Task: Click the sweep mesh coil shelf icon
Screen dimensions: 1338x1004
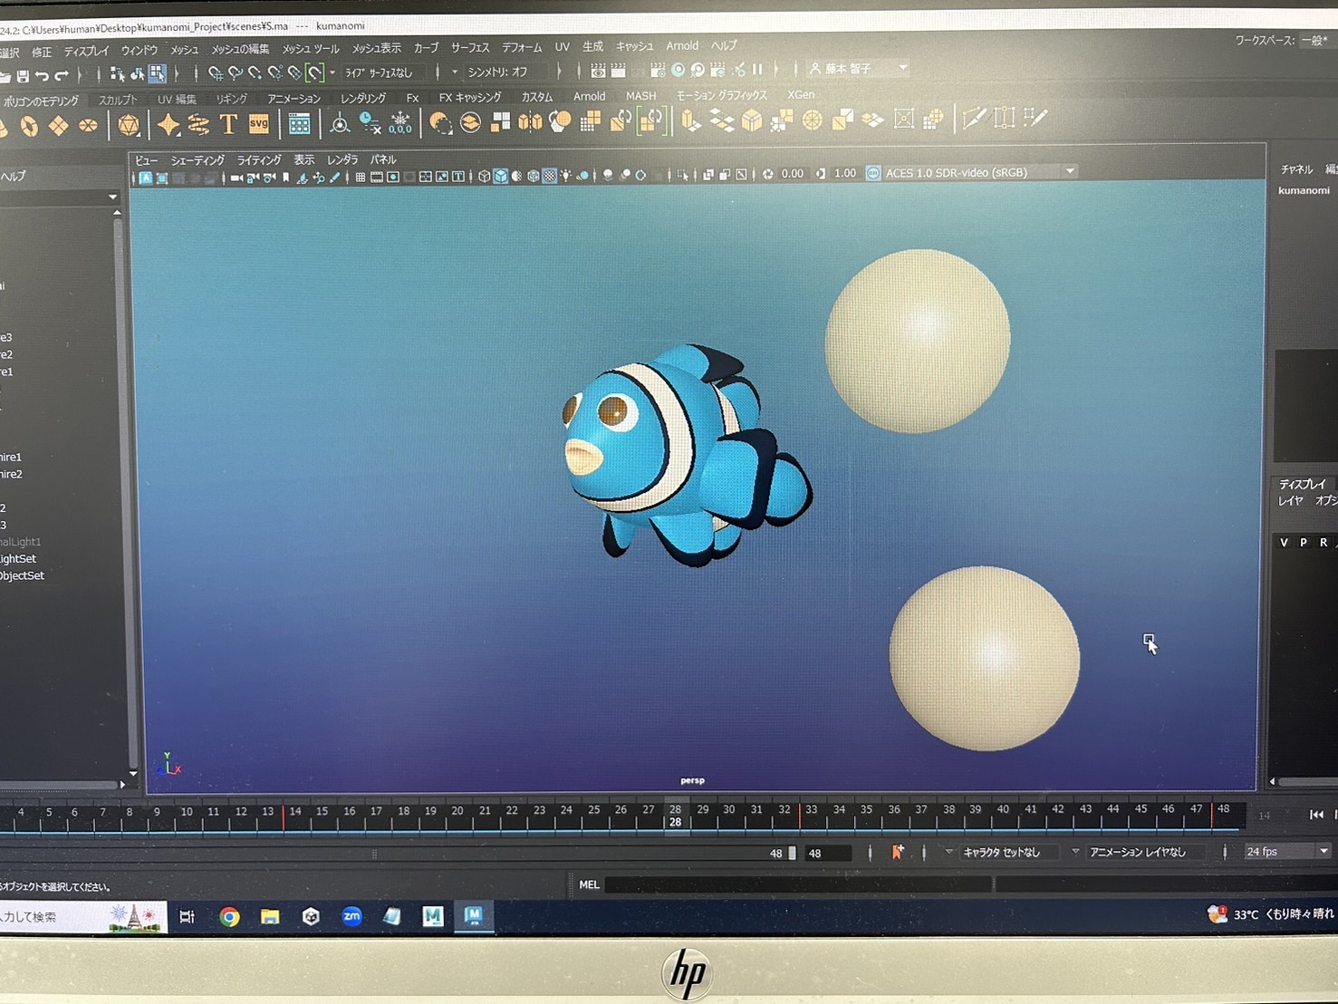Action: coord(198,125)
